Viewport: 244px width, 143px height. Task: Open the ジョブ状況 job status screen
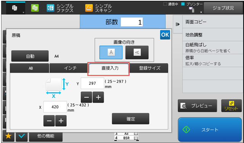[x=223, y=8]
